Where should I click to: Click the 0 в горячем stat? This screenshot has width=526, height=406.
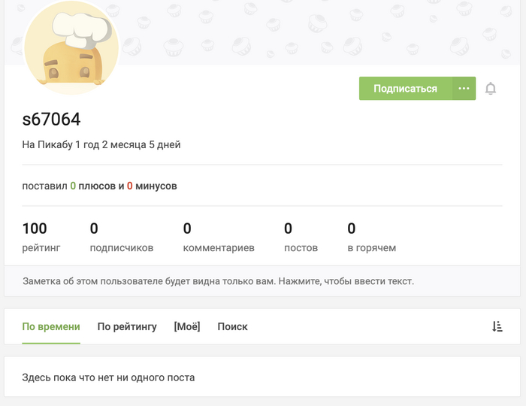[371, 237]
